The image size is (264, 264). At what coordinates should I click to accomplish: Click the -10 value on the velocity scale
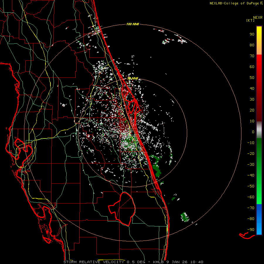pyautogui.click(x=251, y=143)
